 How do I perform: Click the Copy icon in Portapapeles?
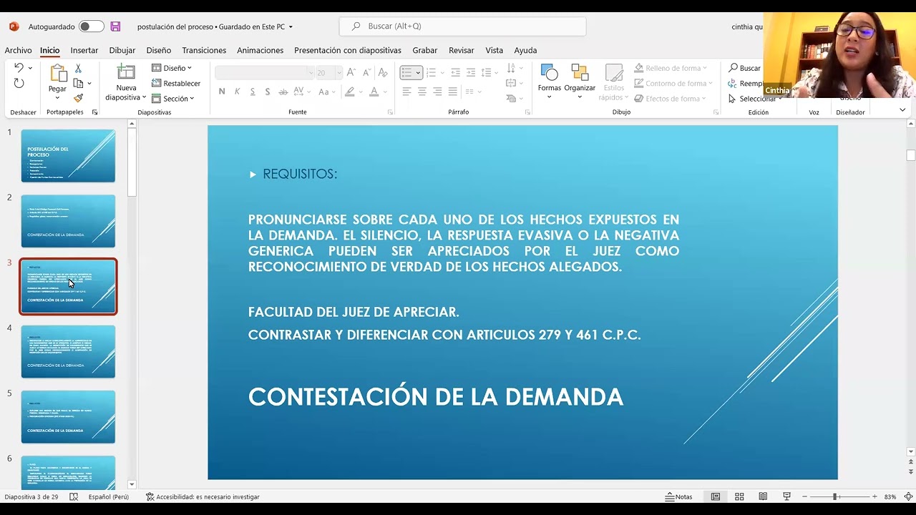pyautogui.click(x=78, y=83)
